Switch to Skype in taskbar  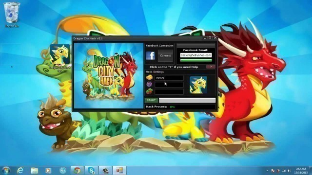point(91,171)
